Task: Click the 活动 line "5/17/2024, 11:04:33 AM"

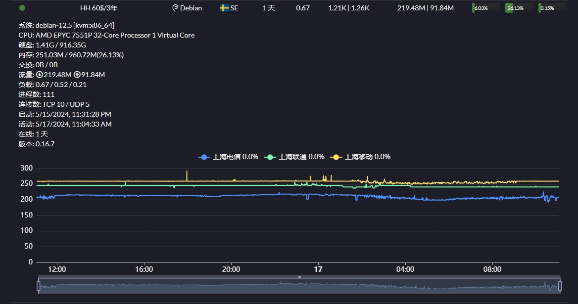Action: coord(65,125)
